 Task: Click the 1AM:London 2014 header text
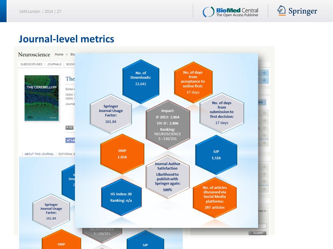[x=40, y=11]
